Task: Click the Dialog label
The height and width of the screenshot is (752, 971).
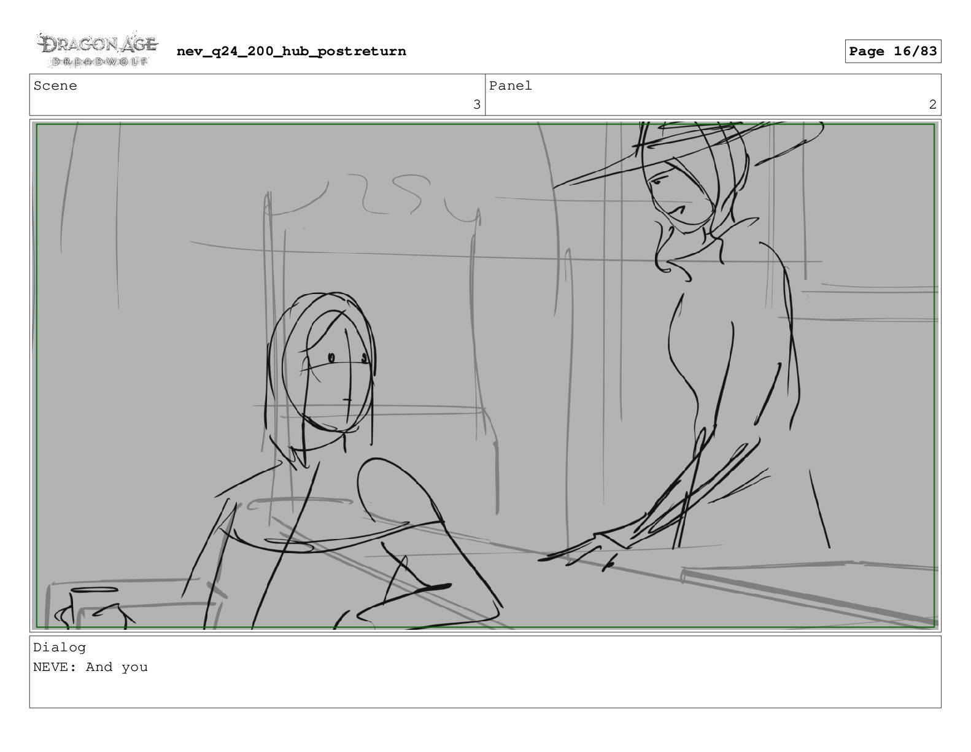Action: pyautogui.click(x=60, y=647)
